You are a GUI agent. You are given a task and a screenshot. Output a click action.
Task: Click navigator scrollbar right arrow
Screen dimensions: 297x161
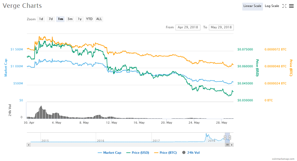(x=232, y=145)
